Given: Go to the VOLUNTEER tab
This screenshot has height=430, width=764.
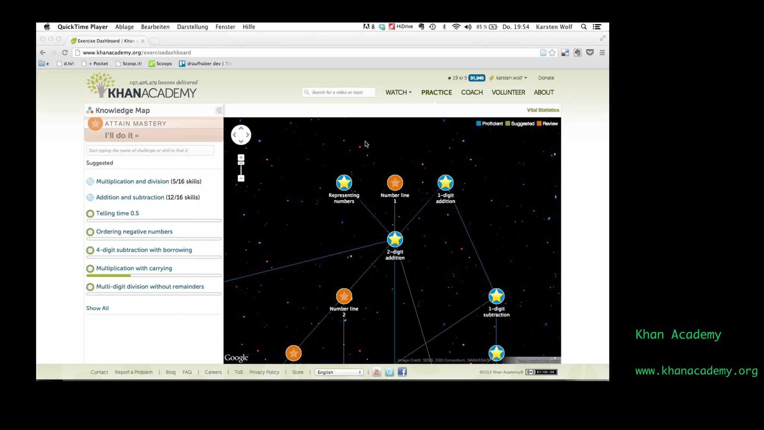Looking at the screenshot, I should 508,92.
